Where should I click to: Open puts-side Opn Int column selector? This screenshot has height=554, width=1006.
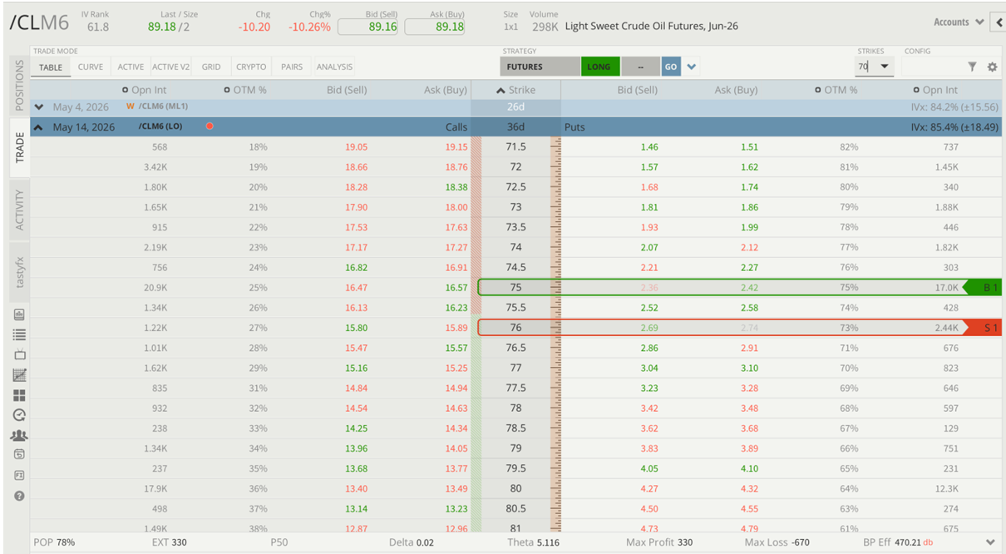(x=916, y=90)
